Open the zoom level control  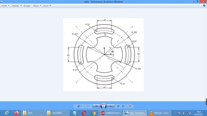click(80, 106)
